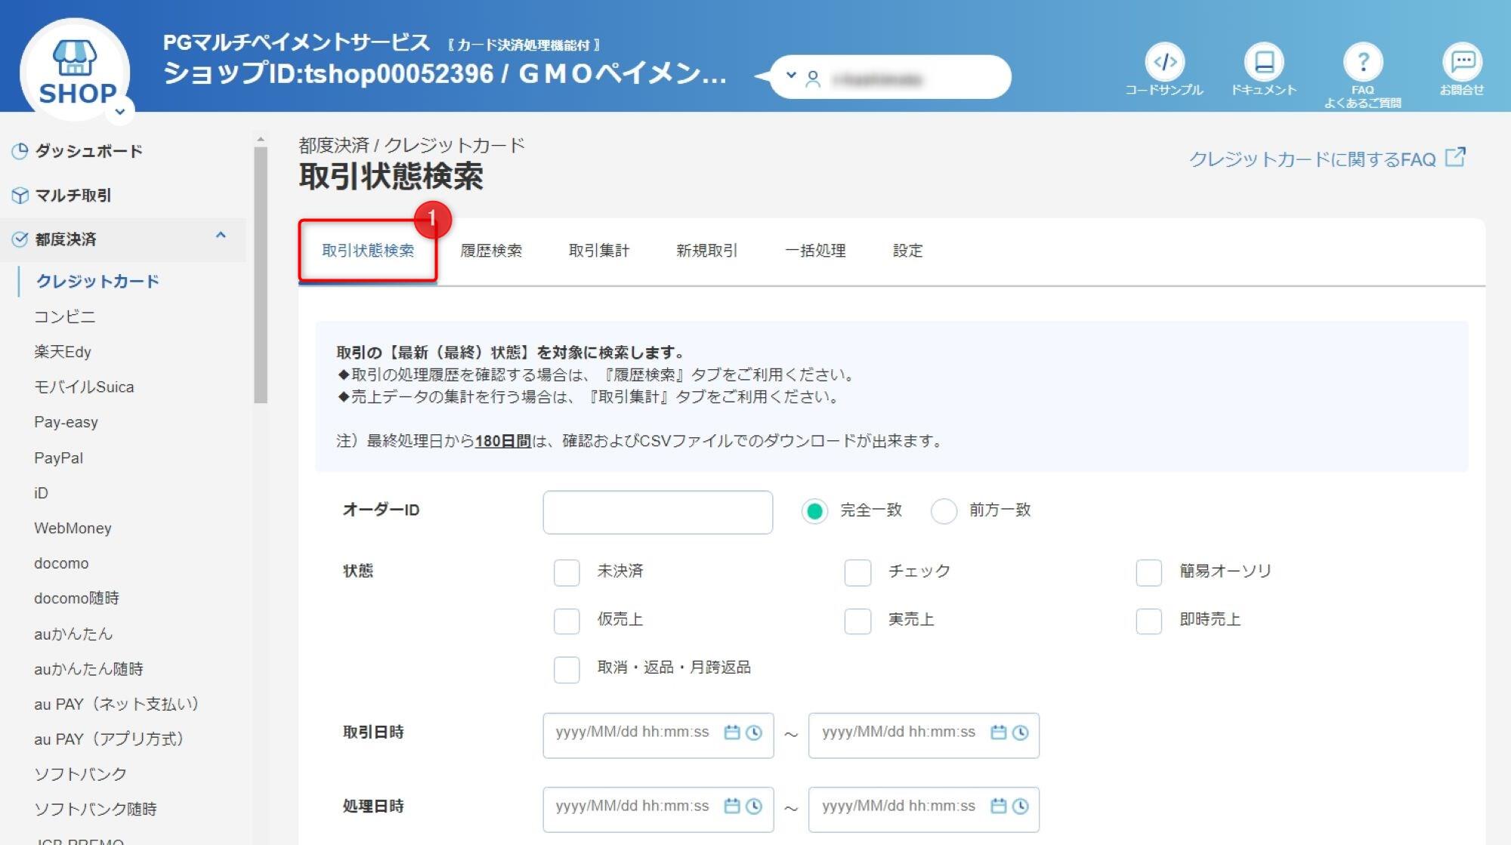Switch to the 履歴検索 tab
Image resolution: width=1511 pixels, height=845 pixels.
pyautogui.click(x=491, y=251)
